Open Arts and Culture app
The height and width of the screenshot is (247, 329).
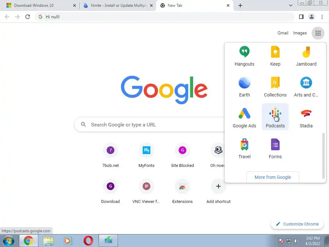tap(306, 87)
